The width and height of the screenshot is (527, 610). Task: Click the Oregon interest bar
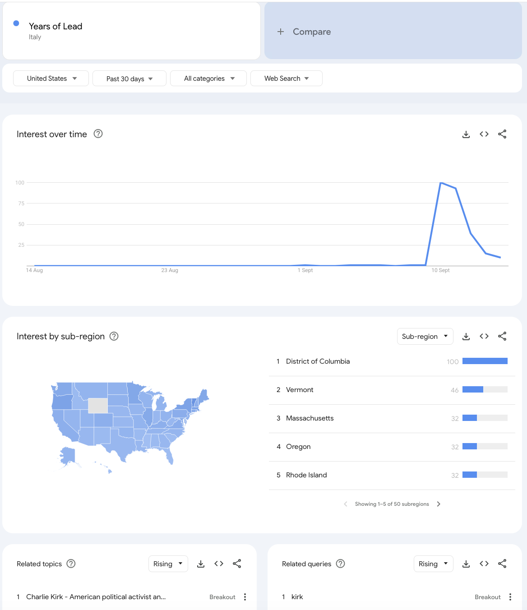(x=485, y=446)
